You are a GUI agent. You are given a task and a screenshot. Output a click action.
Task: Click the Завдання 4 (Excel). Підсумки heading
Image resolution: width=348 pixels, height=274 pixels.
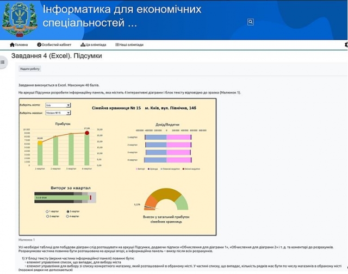[x=57, y=55]
